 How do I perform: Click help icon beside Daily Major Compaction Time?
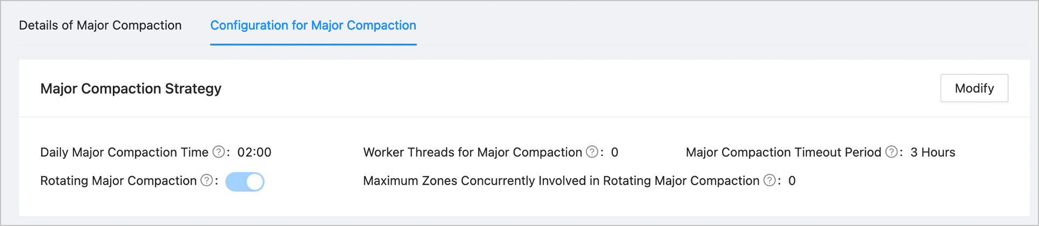point(218,152)
